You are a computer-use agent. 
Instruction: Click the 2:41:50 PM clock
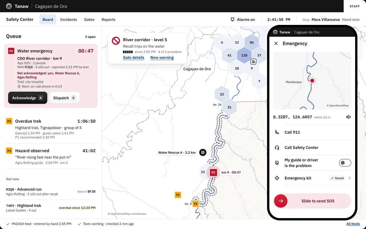pyautogui.click(x=279, y=19)
